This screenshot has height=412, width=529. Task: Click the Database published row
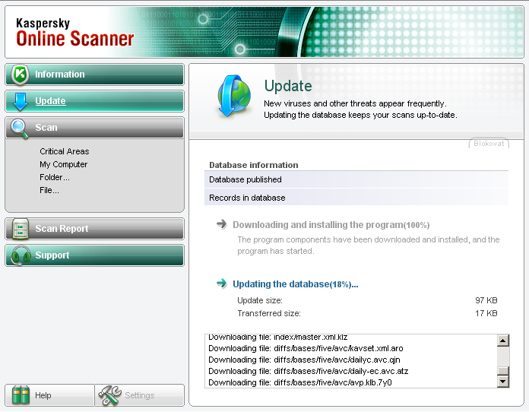point(356,179)
